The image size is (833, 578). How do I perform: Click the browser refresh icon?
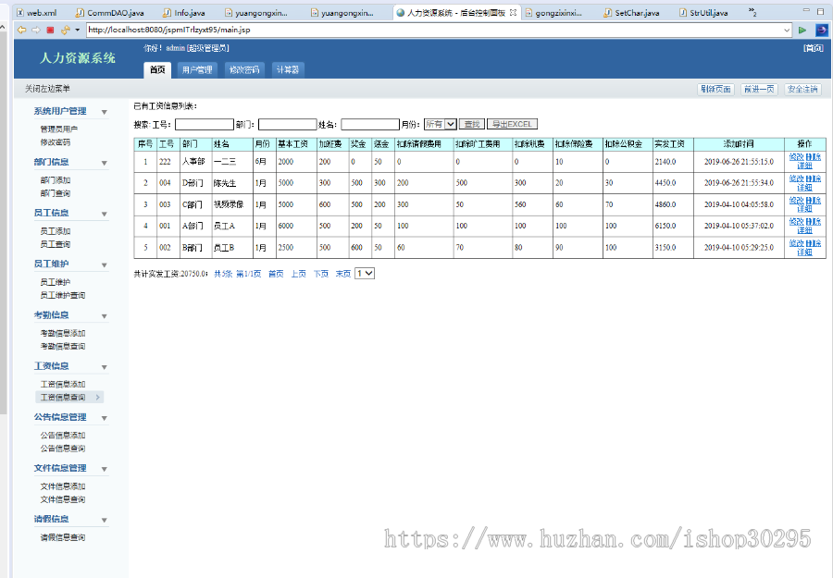[66, 31]
